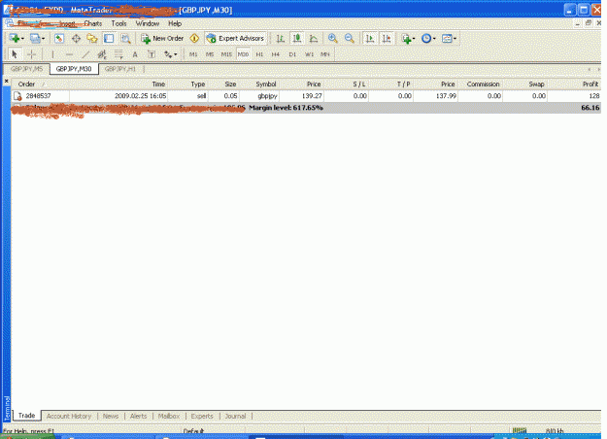Close the Terminal panel with X
Viewport: 607px width, 439px height.
pyautogui.click(x=6, y=81)
